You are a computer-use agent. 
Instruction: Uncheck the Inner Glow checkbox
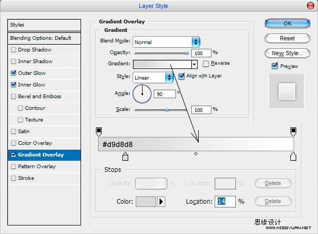point(13,85)
